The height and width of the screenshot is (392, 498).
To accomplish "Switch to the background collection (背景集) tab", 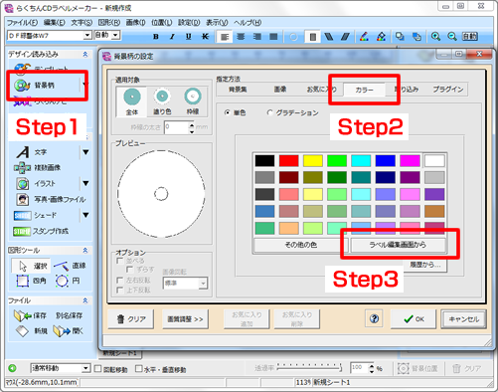I will coord(238,90).
